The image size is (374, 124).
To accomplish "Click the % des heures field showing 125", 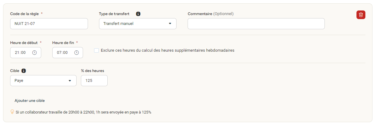I will point(94,81).
